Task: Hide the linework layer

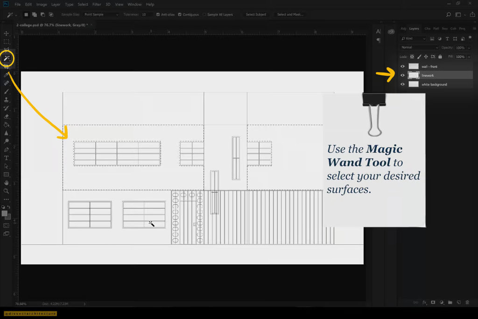Action: click(402, 75)
